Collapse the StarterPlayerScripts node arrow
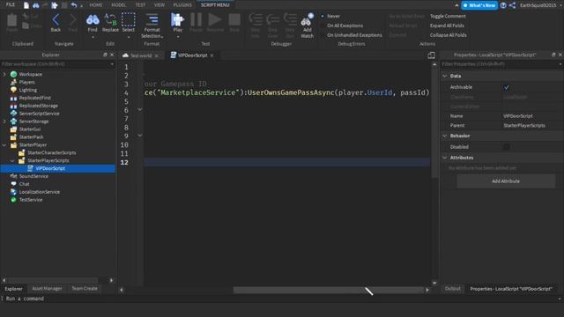 tap(12, 160)
